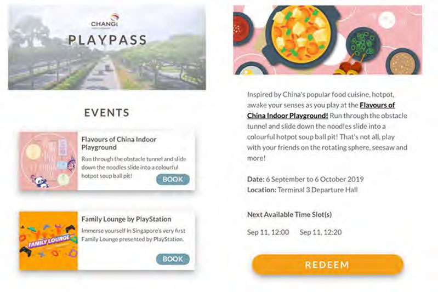The image size is (438, 292).
Task: Open the orange Family Lounge thumbnail
Action: pyautogui.click(x=48, y=241)
